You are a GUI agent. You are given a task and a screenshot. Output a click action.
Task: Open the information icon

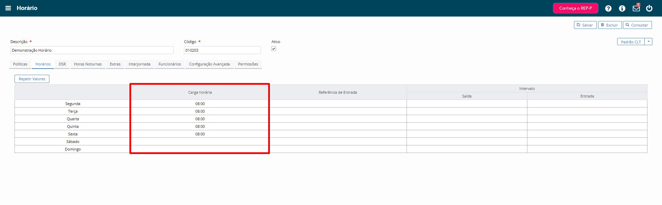point(622,8)
